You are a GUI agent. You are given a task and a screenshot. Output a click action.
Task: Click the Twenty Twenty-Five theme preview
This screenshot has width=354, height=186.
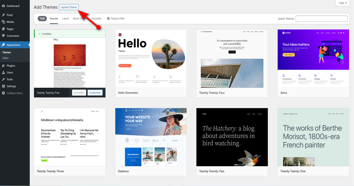pyautogui.click(x=70, y=63)
